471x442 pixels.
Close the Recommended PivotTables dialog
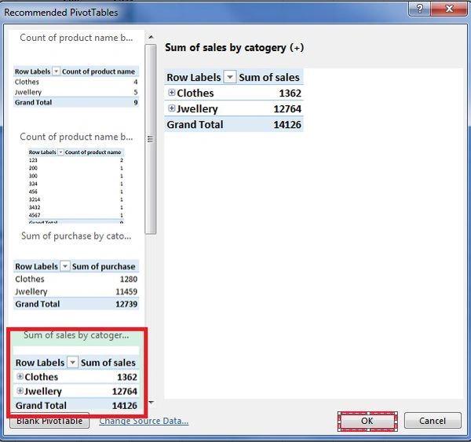tap(449, 9)
